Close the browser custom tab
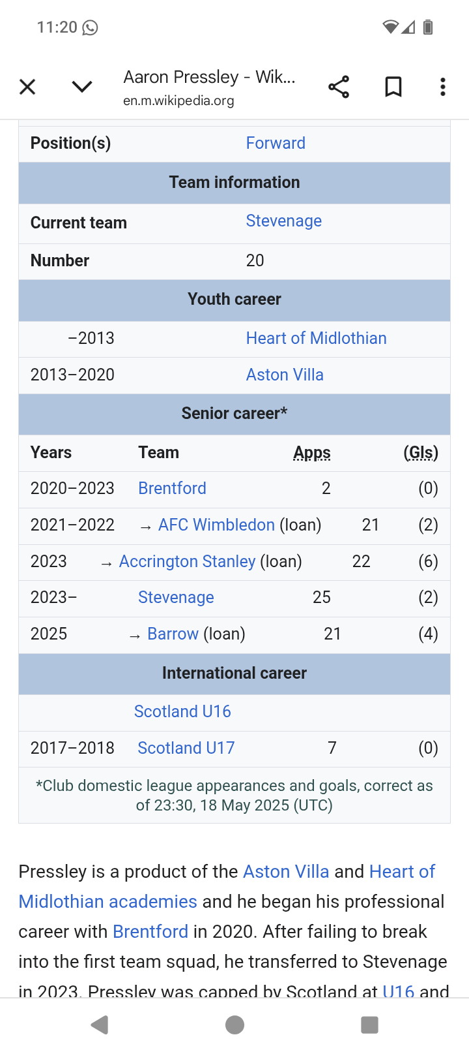This screenshot has width=469, height=1052. pos(27,87)
